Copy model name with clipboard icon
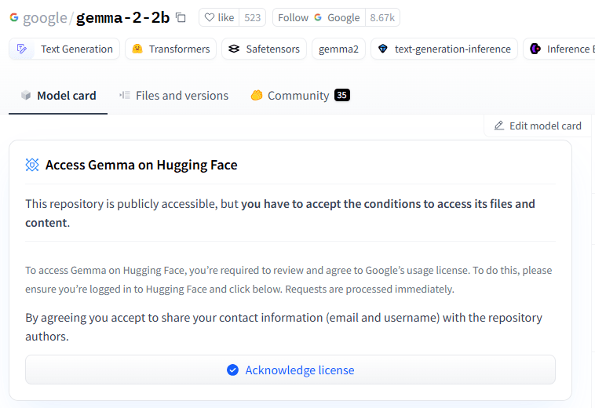This screenshot has width=595, height=408. [181, 17]
